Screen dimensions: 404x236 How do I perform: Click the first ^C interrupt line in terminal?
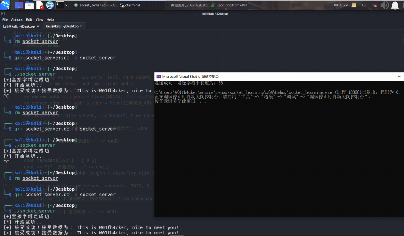pyautogui.click(x=6, y=96)
